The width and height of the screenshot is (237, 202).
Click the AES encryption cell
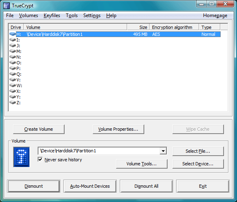[x=156, y=34]
